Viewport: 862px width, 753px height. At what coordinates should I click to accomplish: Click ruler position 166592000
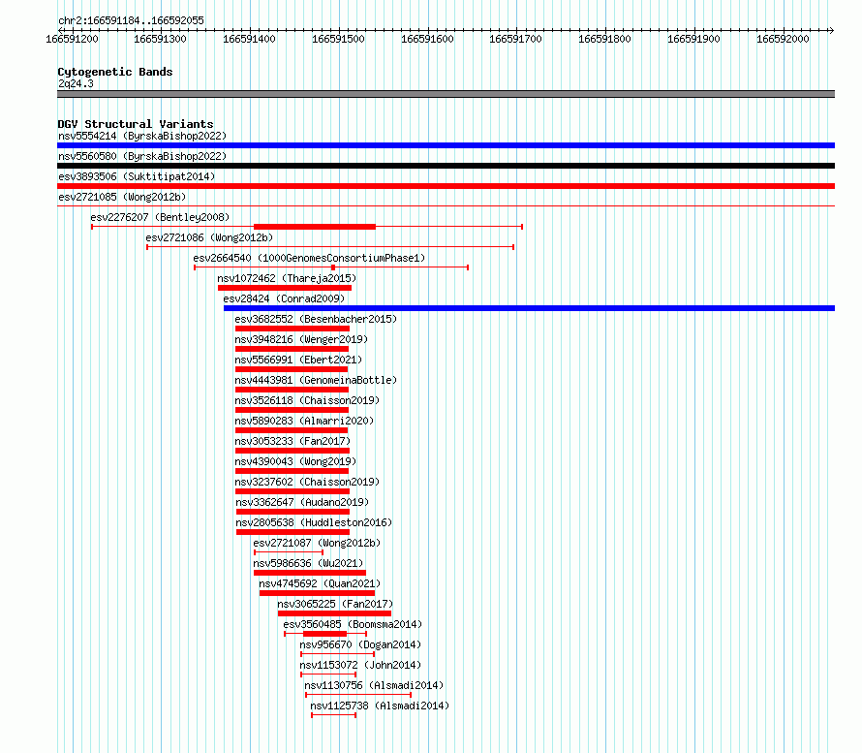(783, 39)
